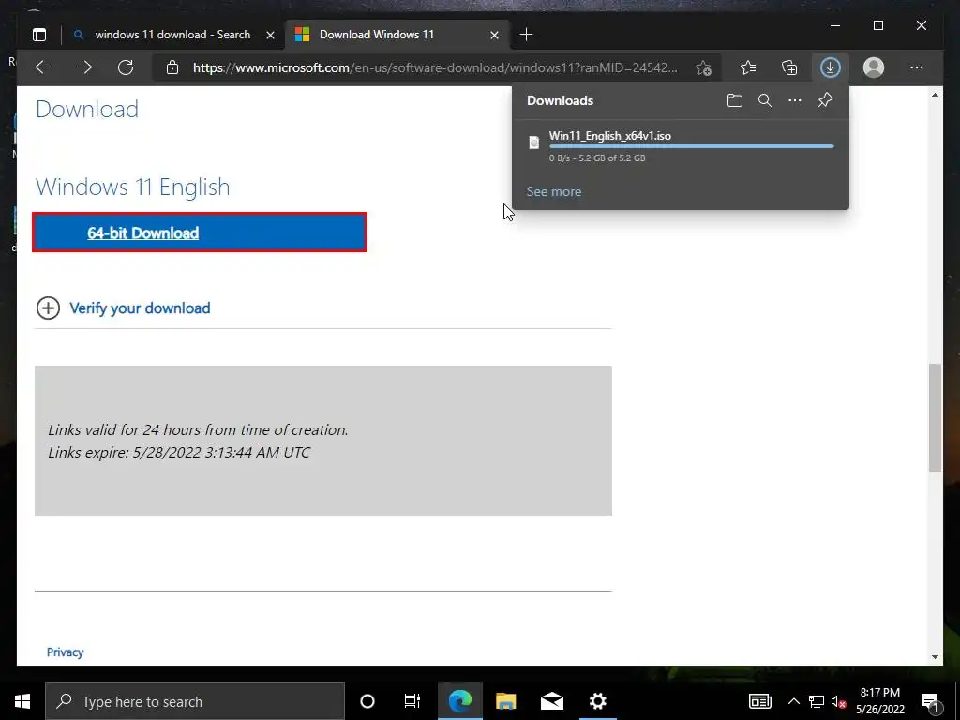Search downloads in the Downloads panel

coord(765,100)
